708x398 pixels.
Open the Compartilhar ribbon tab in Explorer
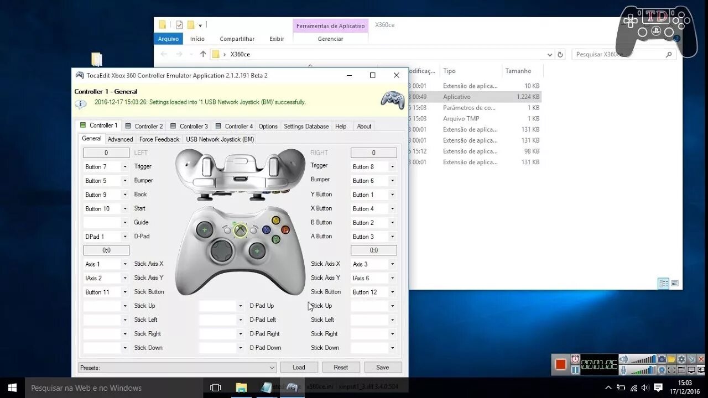pos(237,39)
